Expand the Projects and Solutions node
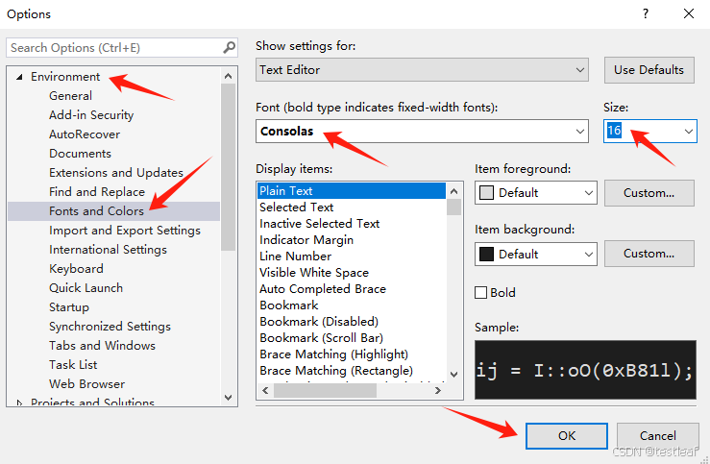The width and height of the screenshot is (710, 464). click(19, 403)
